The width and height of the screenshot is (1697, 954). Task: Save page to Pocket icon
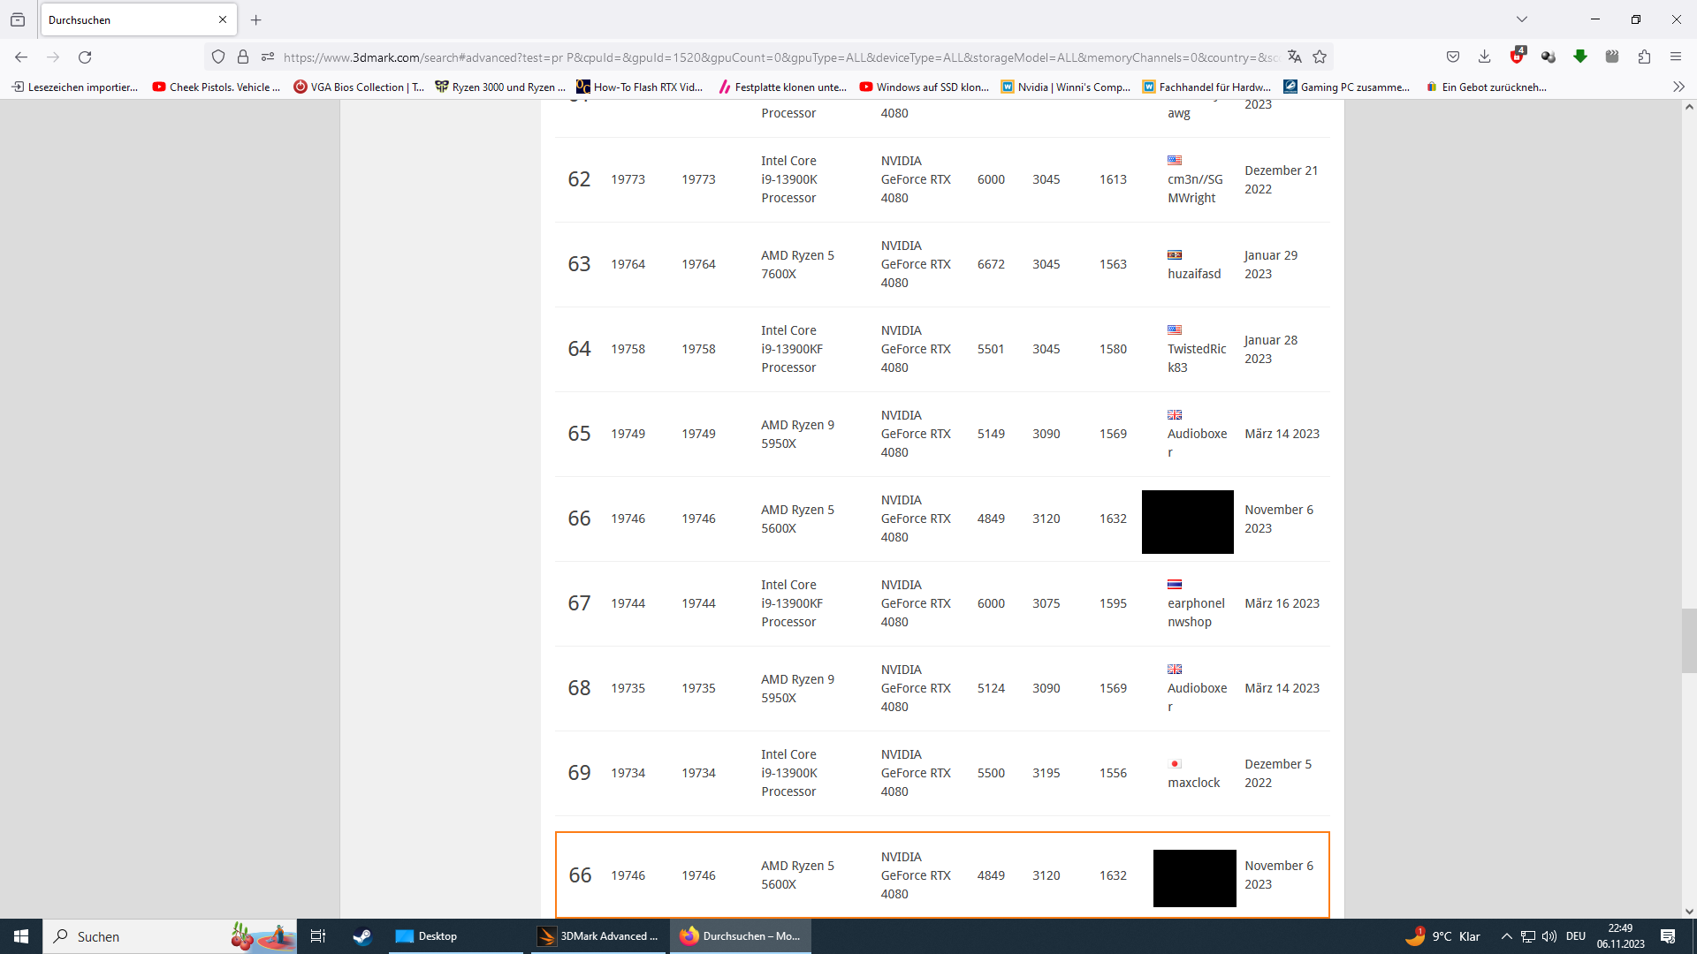(1453, 57)
